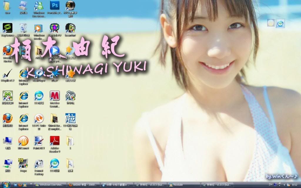Open the BitComet shortcut

[23, 141]
